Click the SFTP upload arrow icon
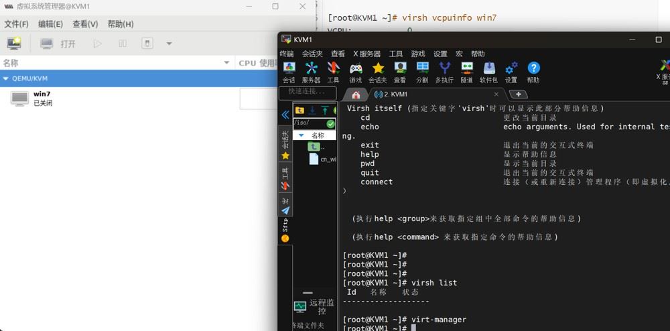670x331 pixels. [x=325, y=110]
